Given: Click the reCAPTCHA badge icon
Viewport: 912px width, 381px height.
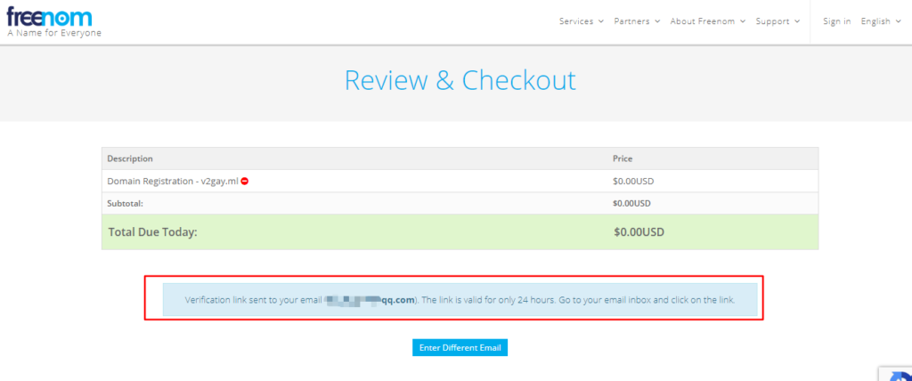Looking at the screenshot, I should click(x=895, y=372).
